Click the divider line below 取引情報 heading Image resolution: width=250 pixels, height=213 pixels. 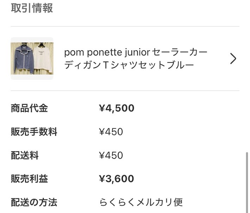[x=125, y=26]
